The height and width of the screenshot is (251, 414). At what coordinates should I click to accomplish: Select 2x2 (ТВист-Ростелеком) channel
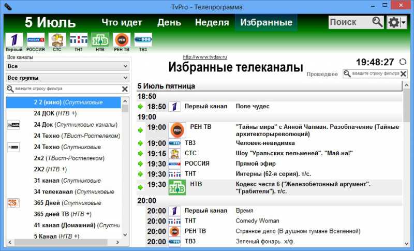point(64,158)
